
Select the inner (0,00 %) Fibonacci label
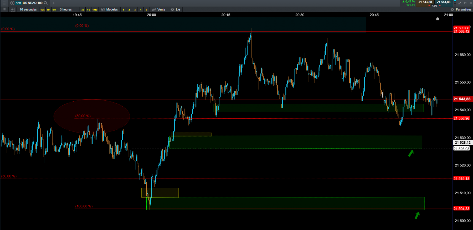pyautogui.click(x=82, y=26)
